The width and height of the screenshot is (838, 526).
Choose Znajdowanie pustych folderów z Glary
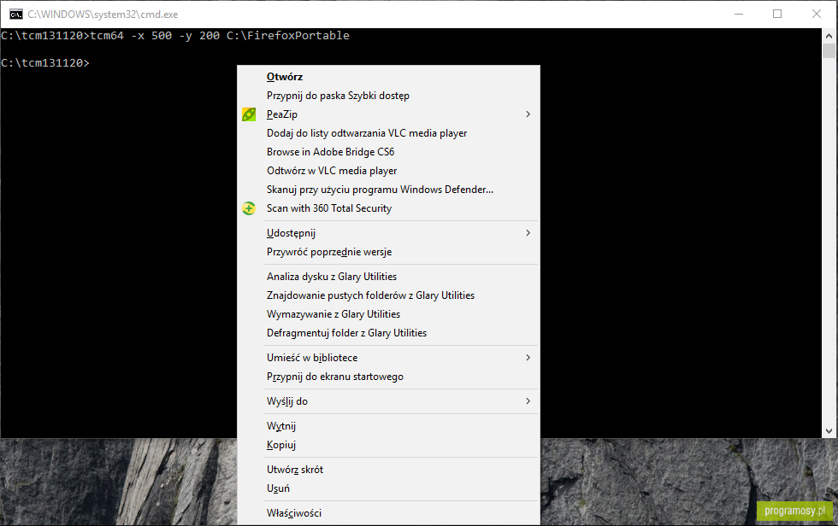click(x=388, y=295)
